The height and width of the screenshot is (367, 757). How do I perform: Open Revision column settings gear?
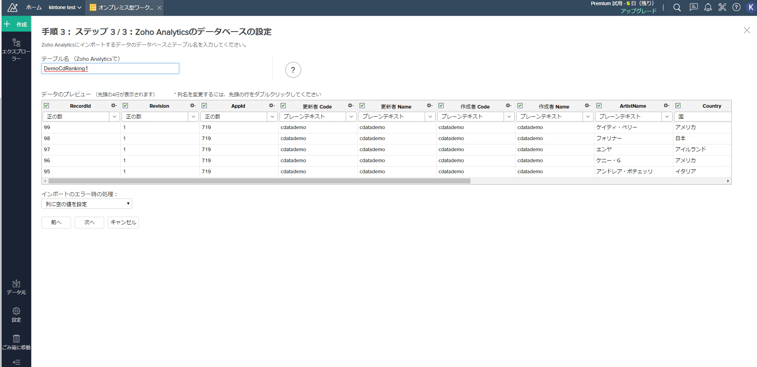pos(193,106)
